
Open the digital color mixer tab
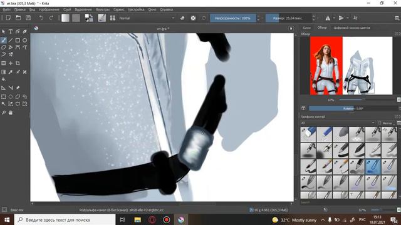(x=352, y=27)
